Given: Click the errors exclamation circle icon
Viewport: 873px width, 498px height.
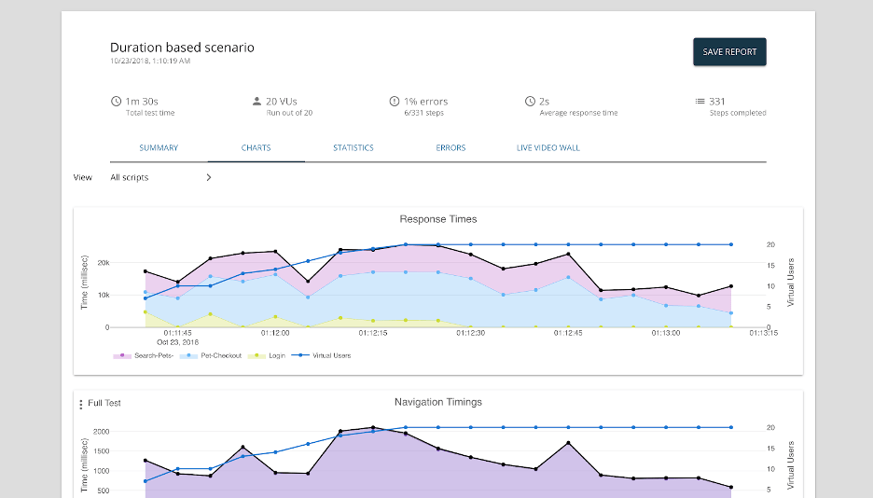Looking at the screenshot, I should pyautogui.click(x=395, y=102).
